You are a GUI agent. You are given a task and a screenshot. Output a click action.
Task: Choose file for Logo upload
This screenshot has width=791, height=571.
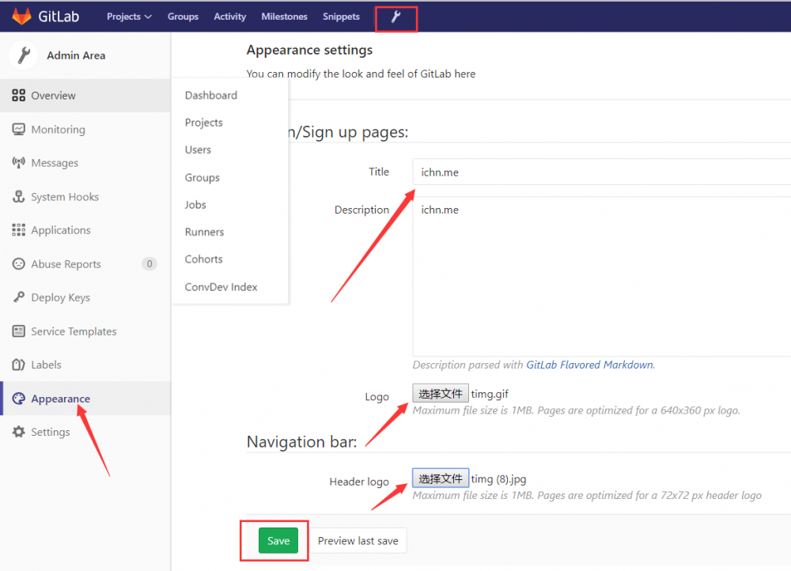coord(441,393)
